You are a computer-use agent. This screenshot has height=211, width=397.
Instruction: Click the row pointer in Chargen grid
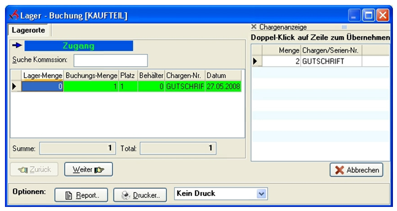(x=256, y=61)
